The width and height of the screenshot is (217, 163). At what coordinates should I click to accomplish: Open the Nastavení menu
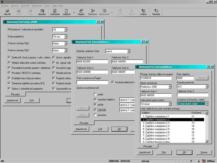(x=37, y=6)
